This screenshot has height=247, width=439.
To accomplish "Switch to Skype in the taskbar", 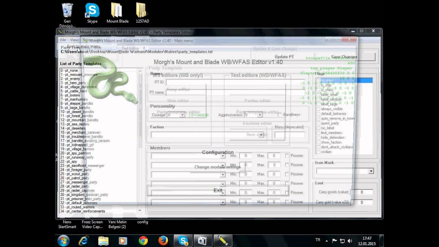I will pos(183,241).
